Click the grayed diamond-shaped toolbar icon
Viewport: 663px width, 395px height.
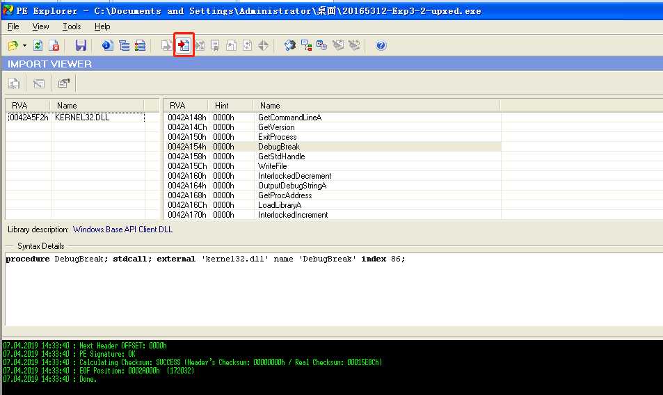click(x=264, y=45)
